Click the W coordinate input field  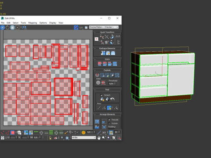(x=36, y=137)
